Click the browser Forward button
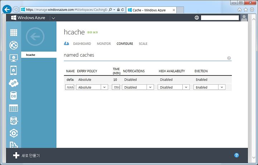 pyautogui.click(x=16, y=10)
